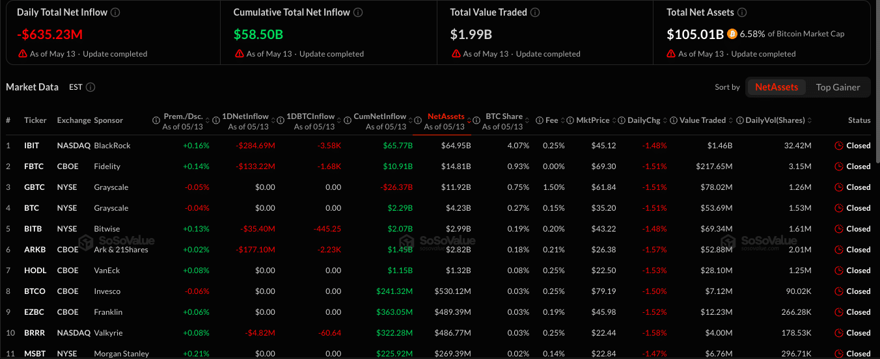Open the EST timezone info icon
This screenshot has height=359, width=880.
(90, 87)
